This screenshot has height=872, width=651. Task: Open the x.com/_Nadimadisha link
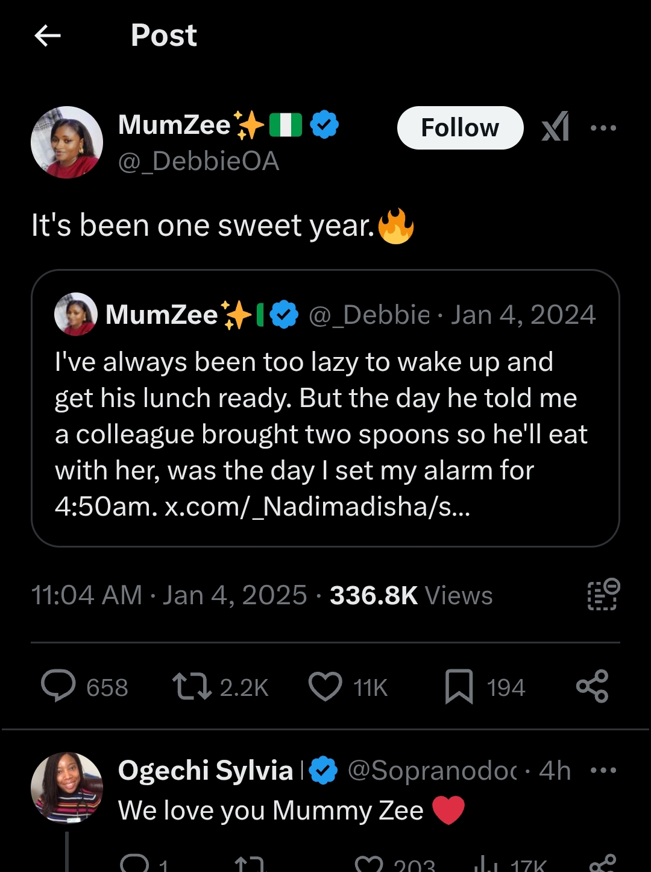[x=318, y=507]
